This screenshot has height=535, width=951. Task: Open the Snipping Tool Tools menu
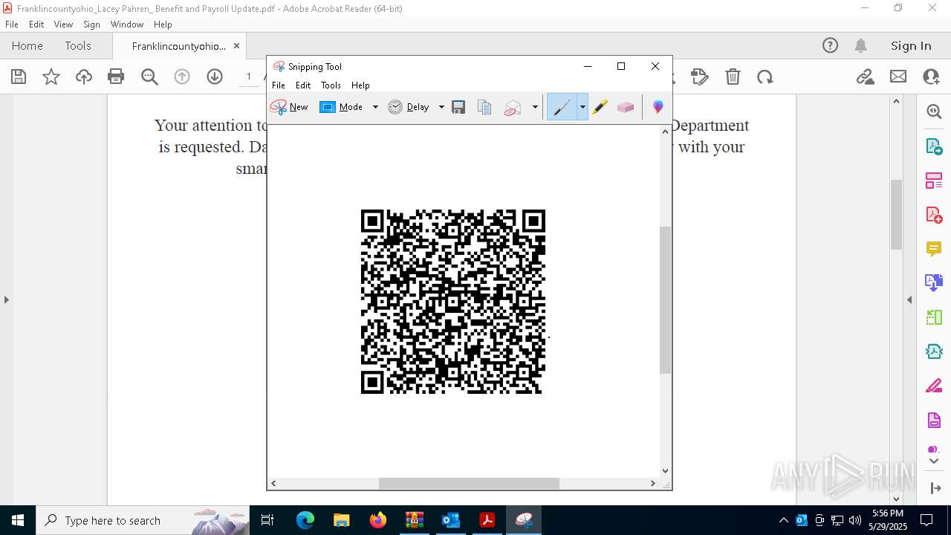[331, 85]
